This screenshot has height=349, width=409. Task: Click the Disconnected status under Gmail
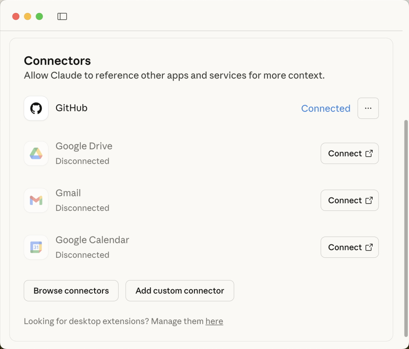click(83, 208)
